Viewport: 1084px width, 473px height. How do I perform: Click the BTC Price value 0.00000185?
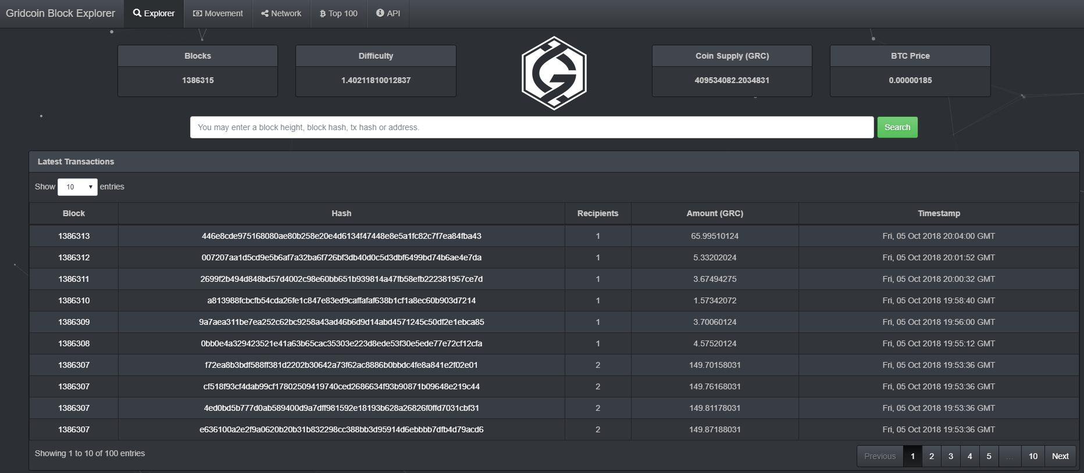point(910,80)
